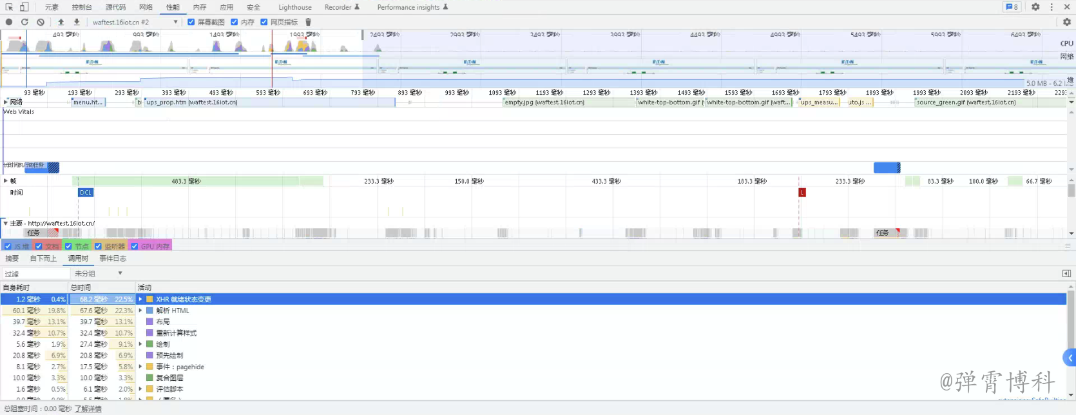This screenshot has height=415, width=1076.
Task: Expand the 帧 track
Action: (6, 181)
